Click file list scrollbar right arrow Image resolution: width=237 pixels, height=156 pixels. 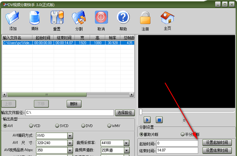coord(132,95)
